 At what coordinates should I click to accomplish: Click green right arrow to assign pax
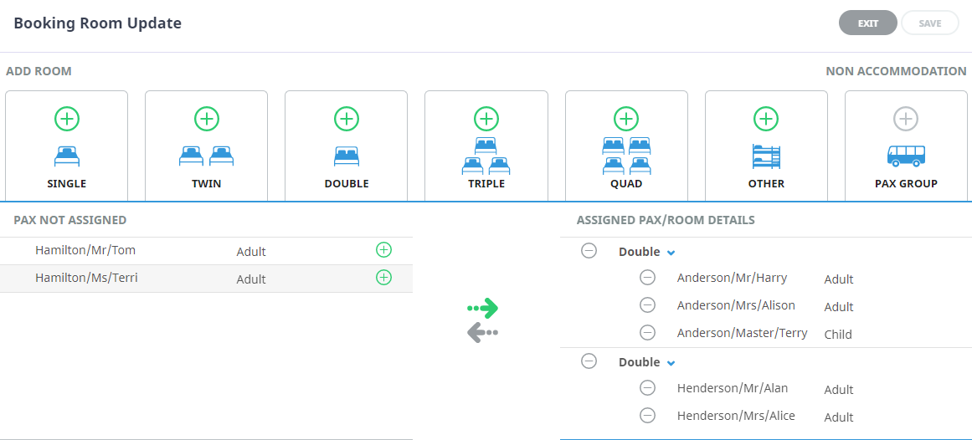pos(483,309)
